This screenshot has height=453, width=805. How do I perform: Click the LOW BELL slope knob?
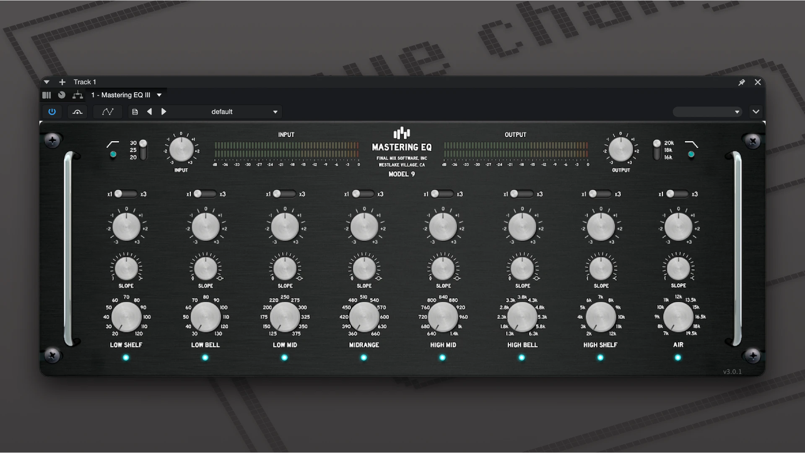coord(205,268)
